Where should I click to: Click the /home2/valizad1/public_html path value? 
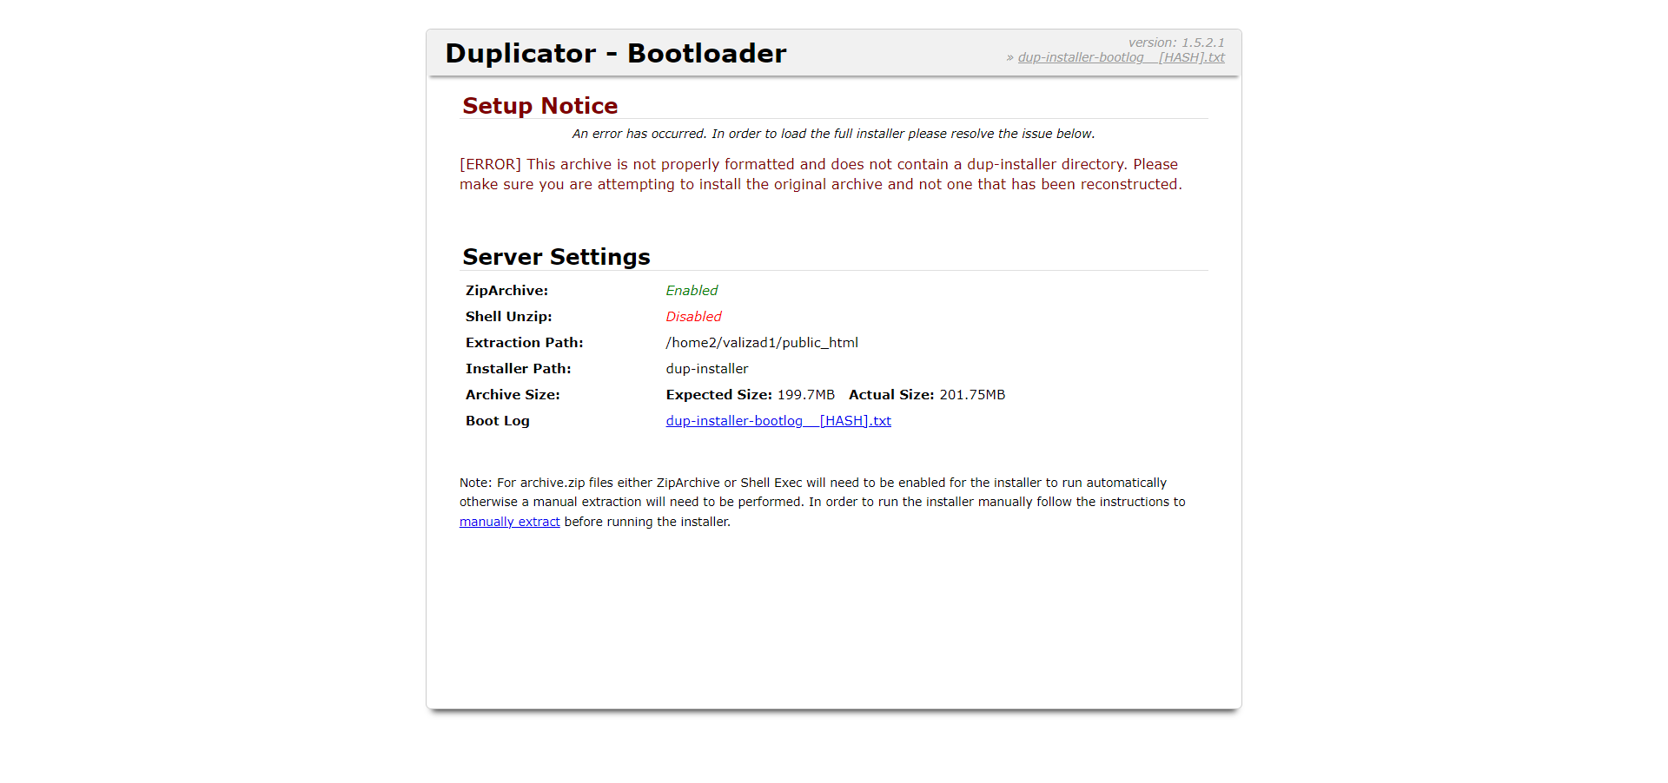point(761,343)
